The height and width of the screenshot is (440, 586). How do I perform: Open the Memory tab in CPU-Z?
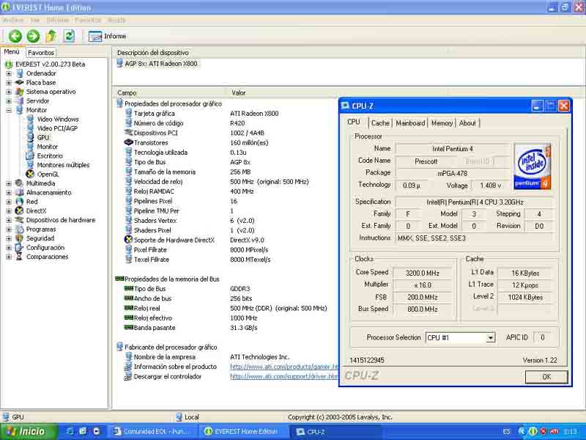coord(442,123)
